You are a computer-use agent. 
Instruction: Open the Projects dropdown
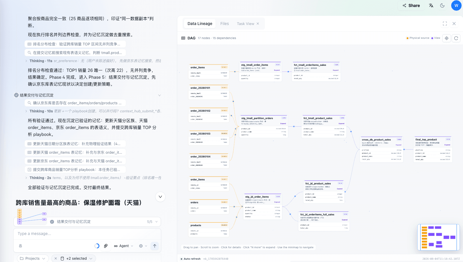click(x=32, y=258)
